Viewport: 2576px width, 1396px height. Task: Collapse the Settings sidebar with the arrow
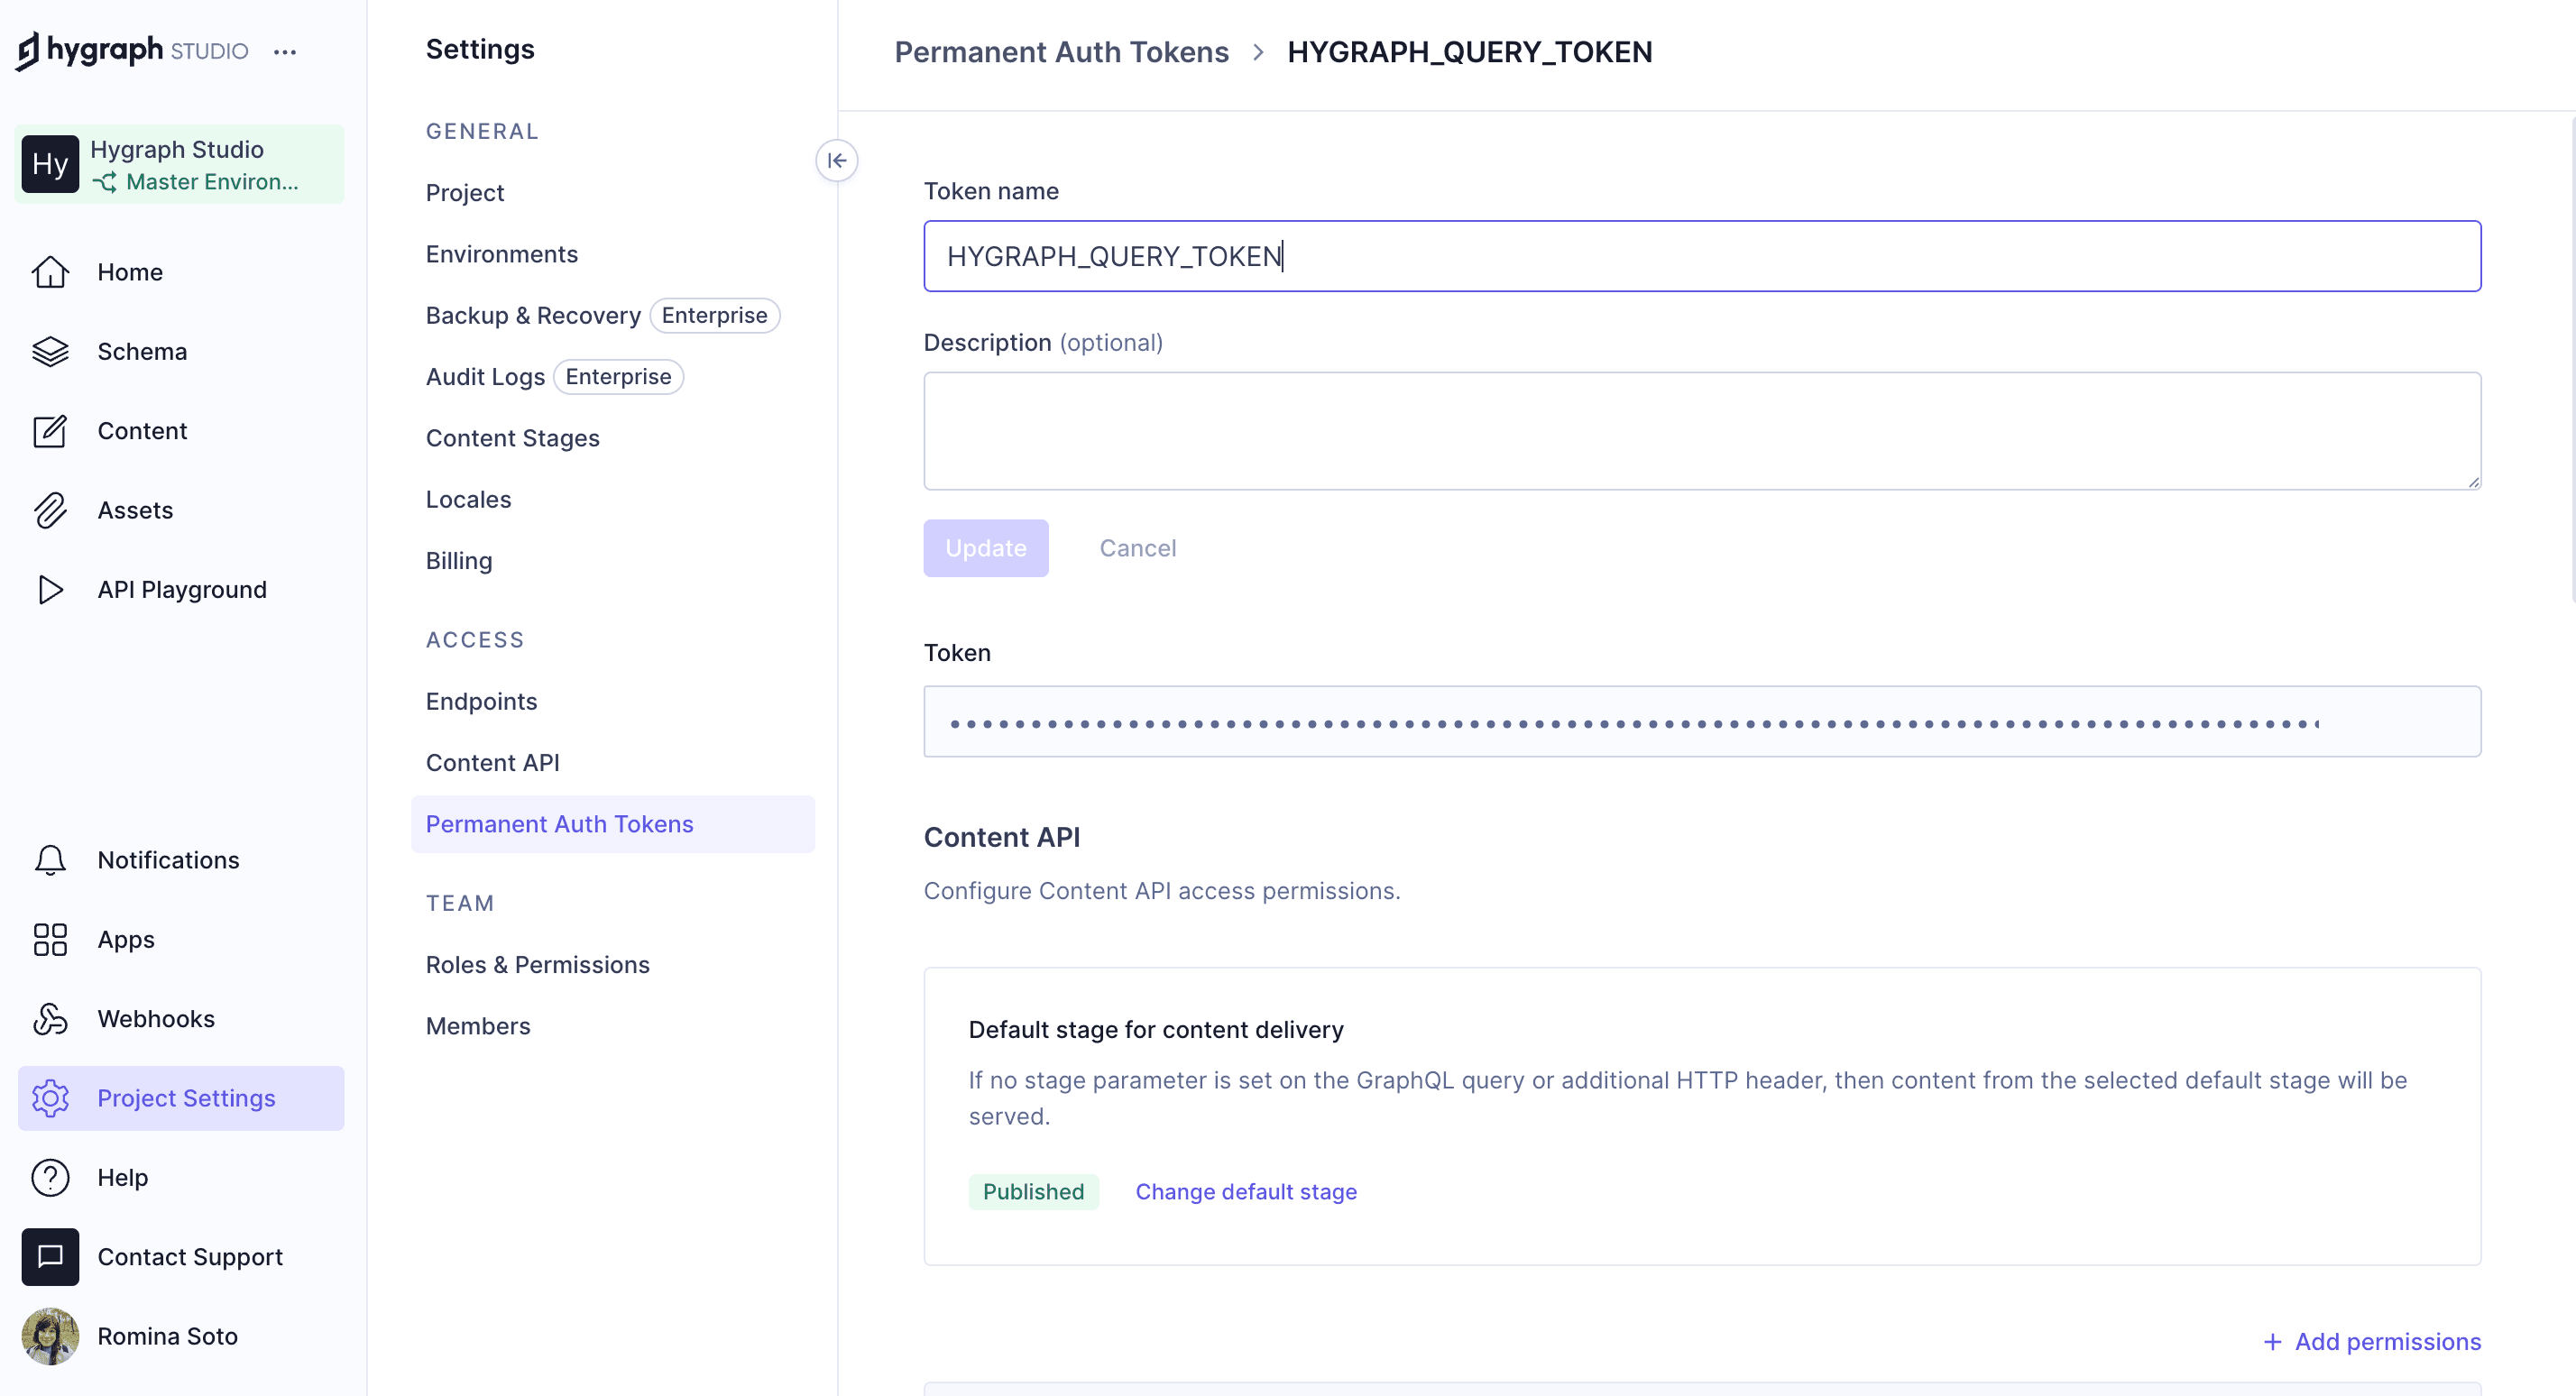tap(837, 160)
